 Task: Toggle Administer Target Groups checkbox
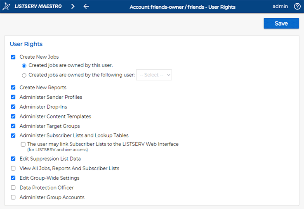pos(13,126)
